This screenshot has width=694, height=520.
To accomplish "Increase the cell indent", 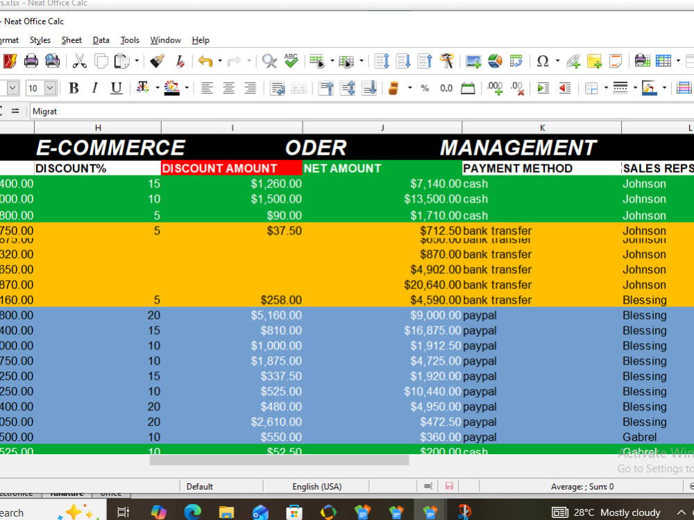I will tap(543, 88).
